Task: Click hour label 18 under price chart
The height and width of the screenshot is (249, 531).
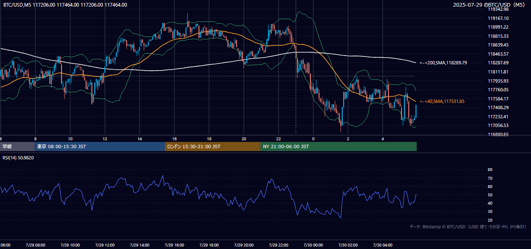Action: coord(209,139)
